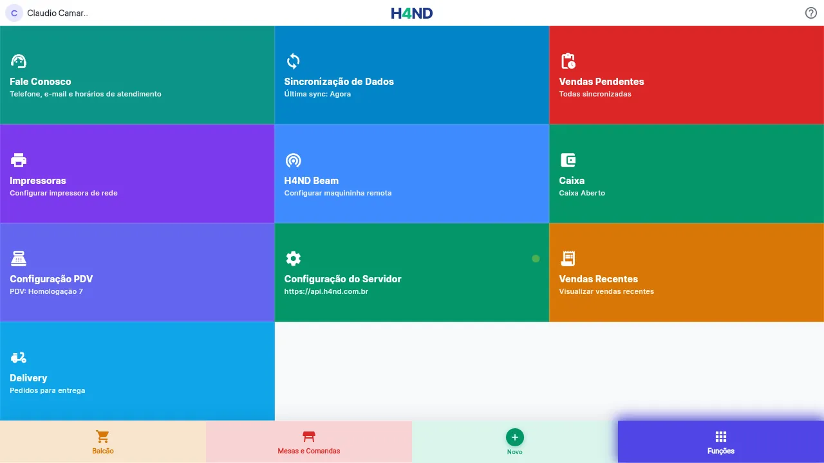
Task: Open the Configuração PDV tile title
Action: [51, 279]
